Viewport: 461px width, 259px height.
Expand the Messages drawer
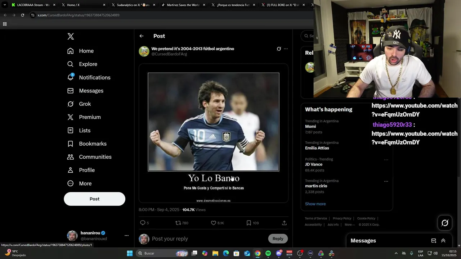point(443,241)
